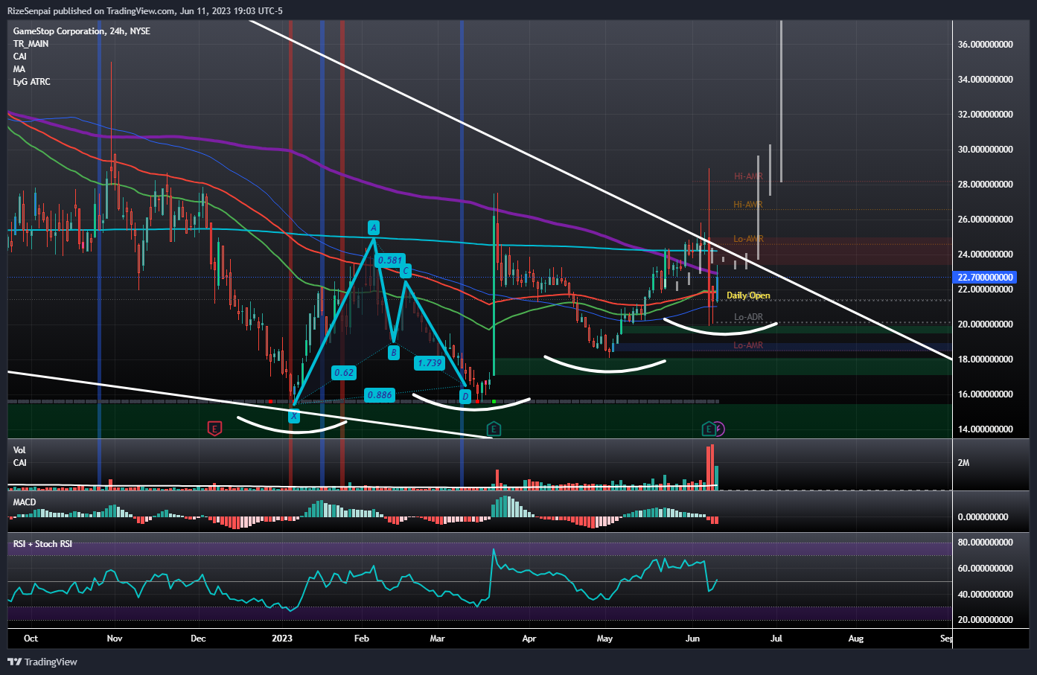Image resolution: width=1037 pixels, height=675 pixels.
Task: Click the Lo-AWR level label
Action: click(x=748, y=239)
